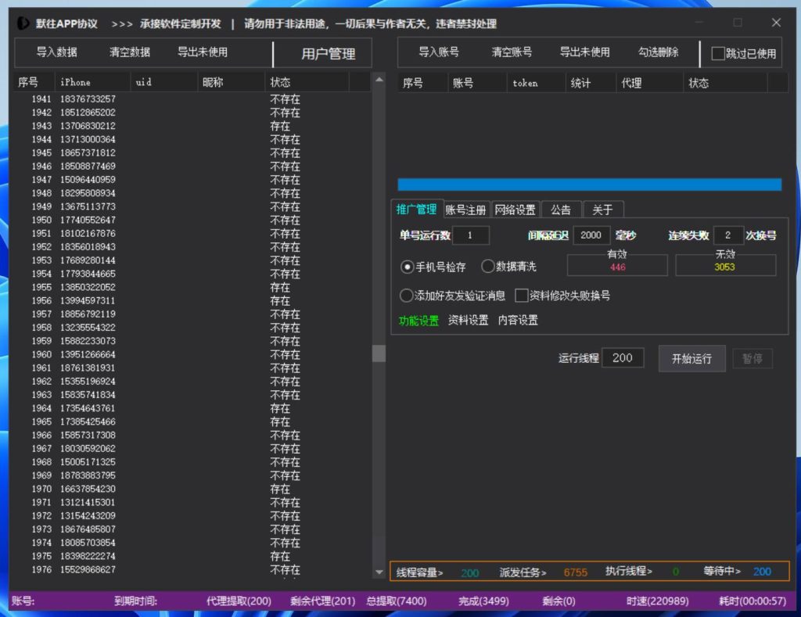Click 导入账号 in the account toolbar
The height and width of the screenshot is (617, 801).
(x=439, y=52)
